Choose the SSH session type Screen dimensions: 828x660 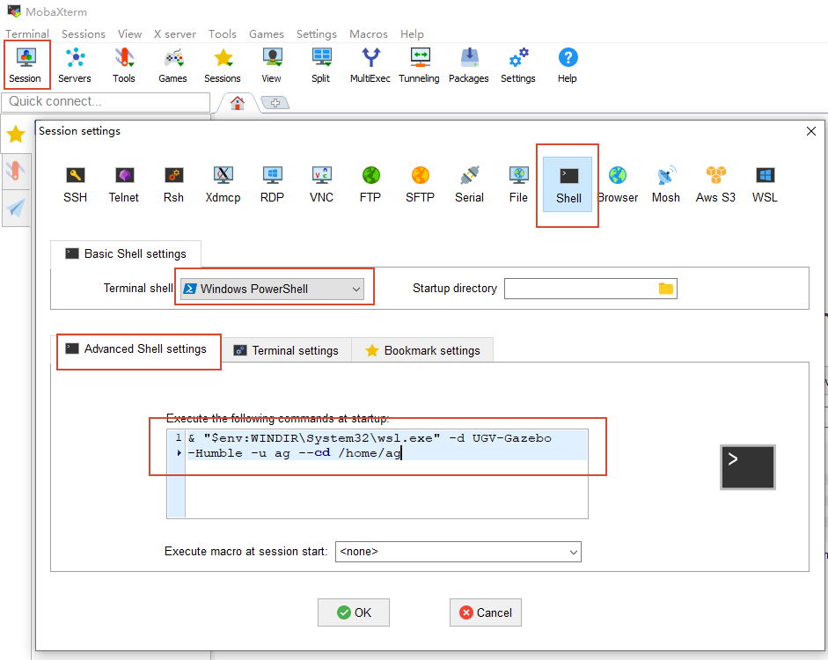click(75, 184)
